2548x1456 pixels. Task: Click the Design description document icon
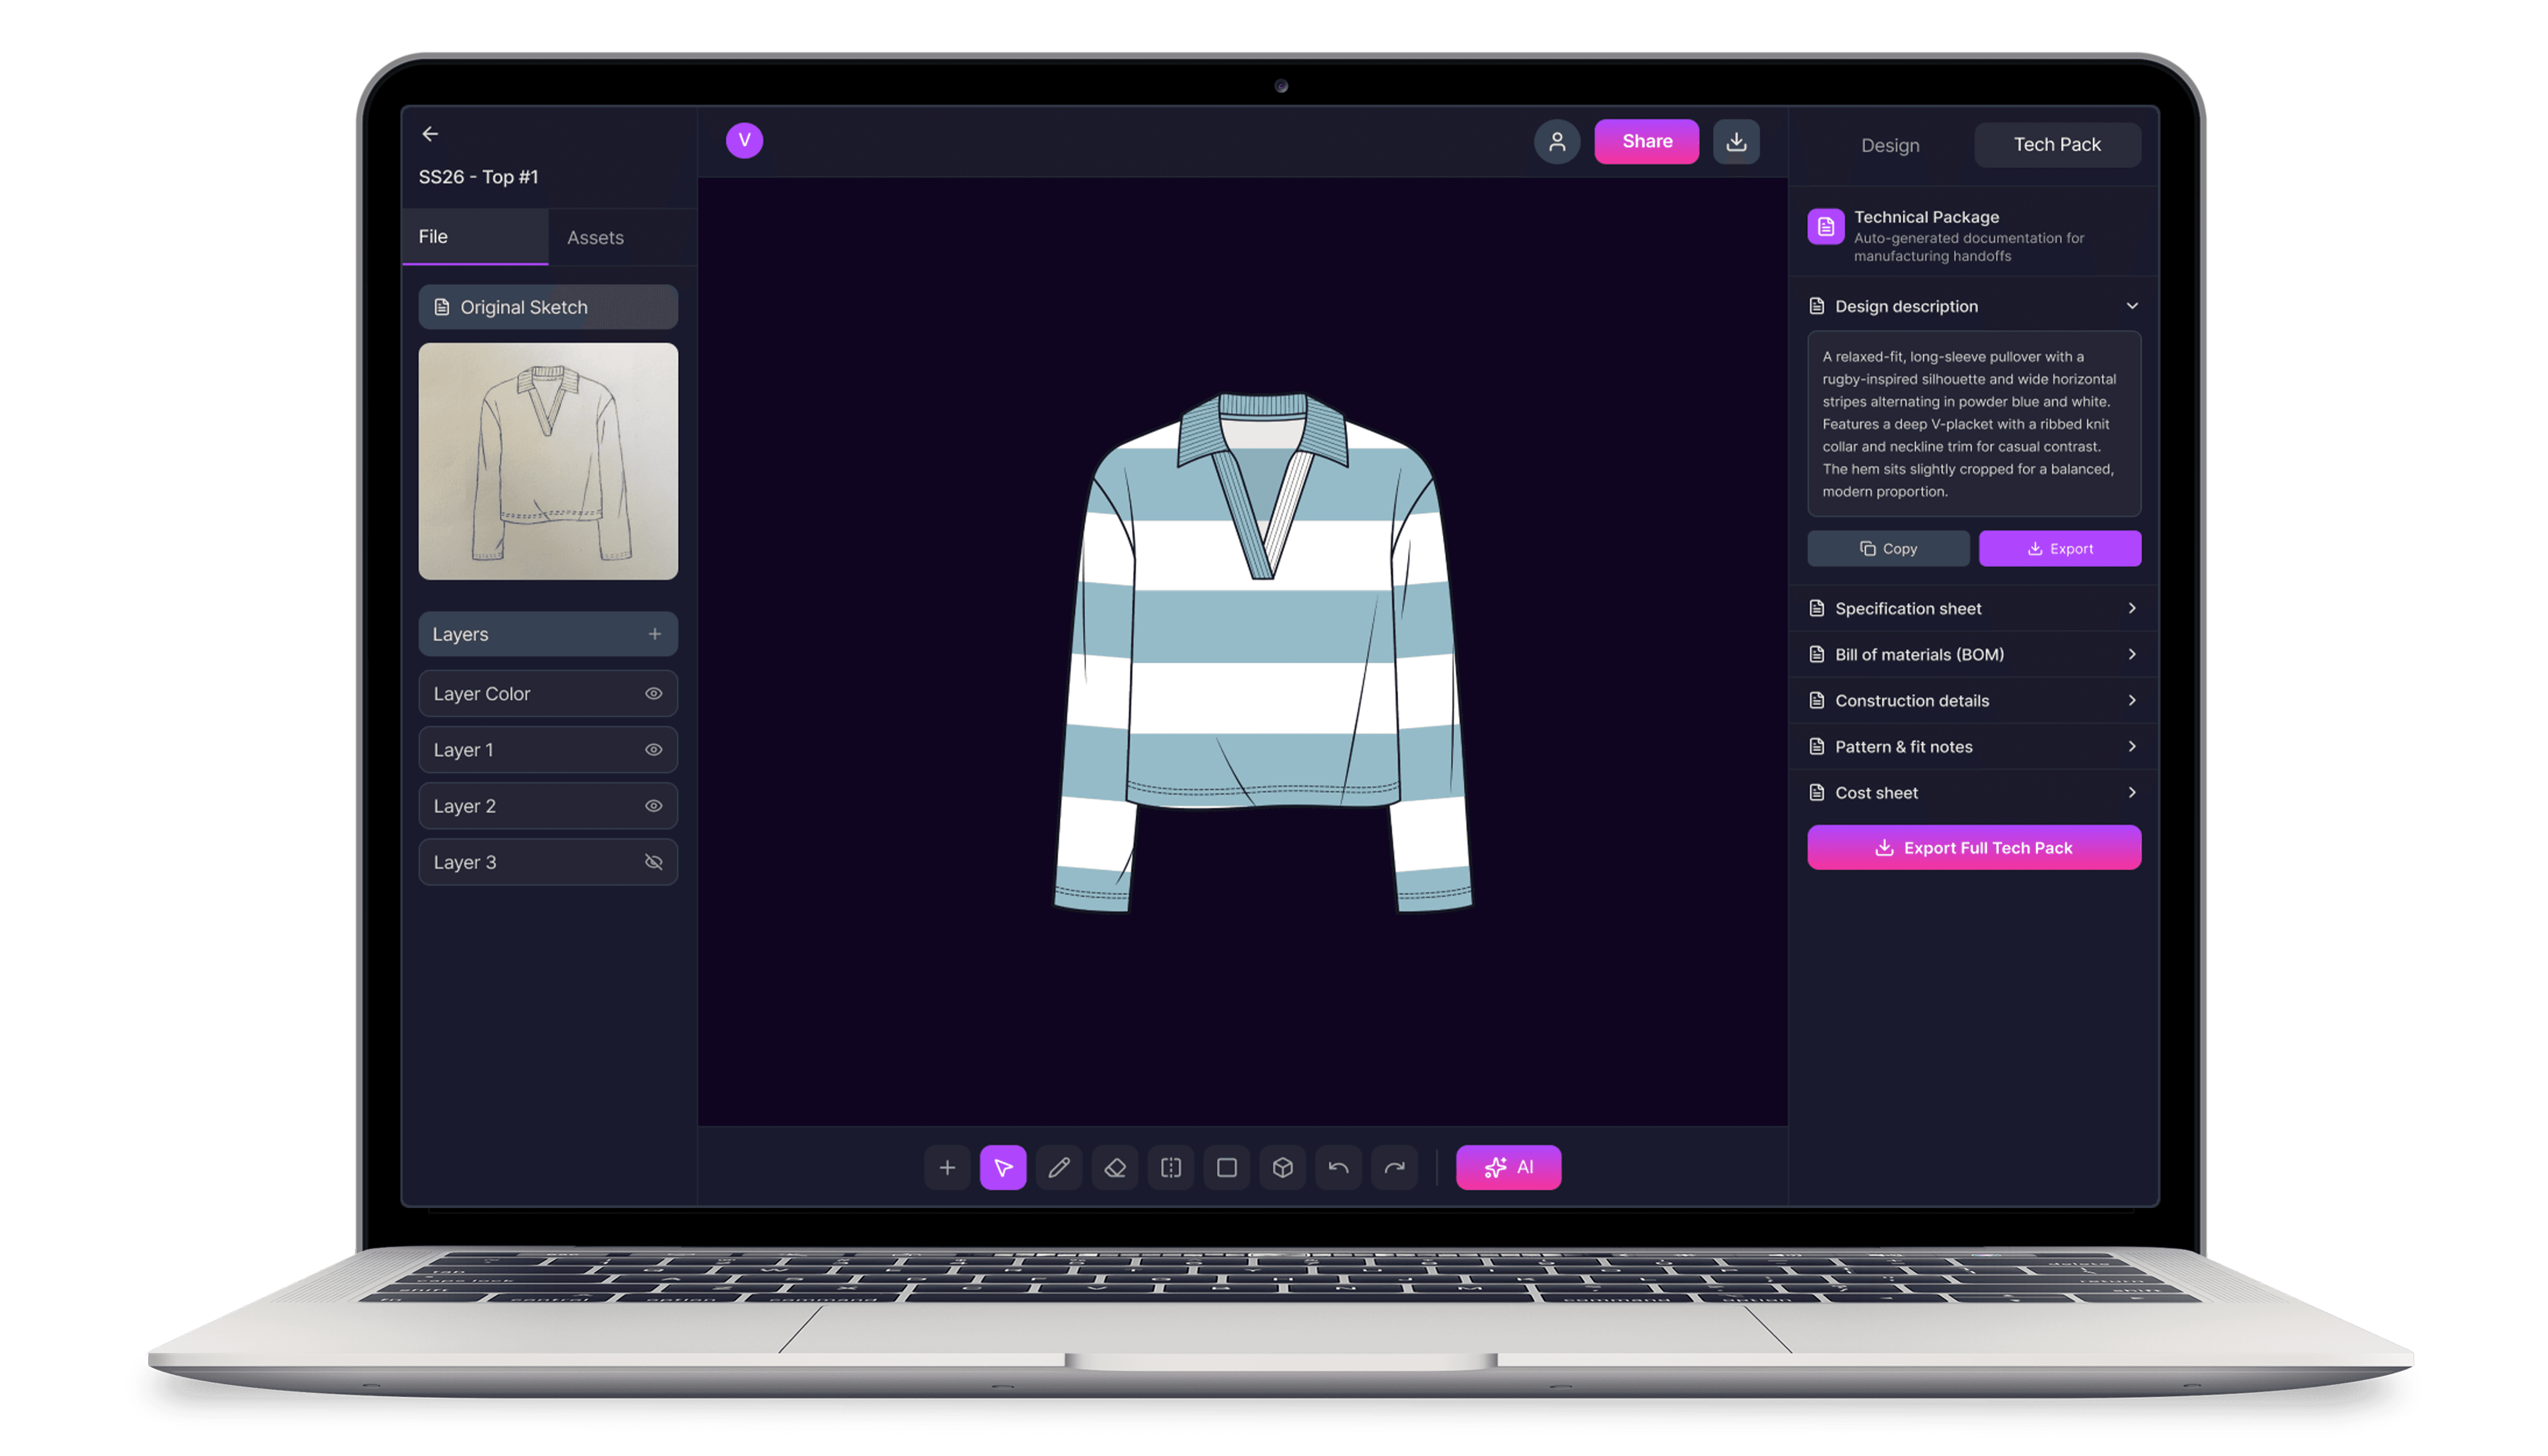click(x=1816, y=306)
